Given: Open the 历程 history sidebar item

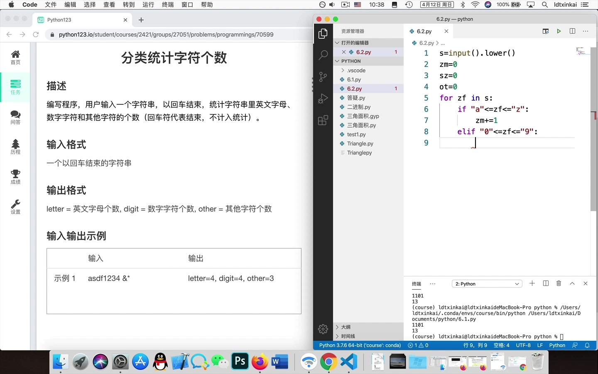Looking at the screenshot, I should 15,147.
